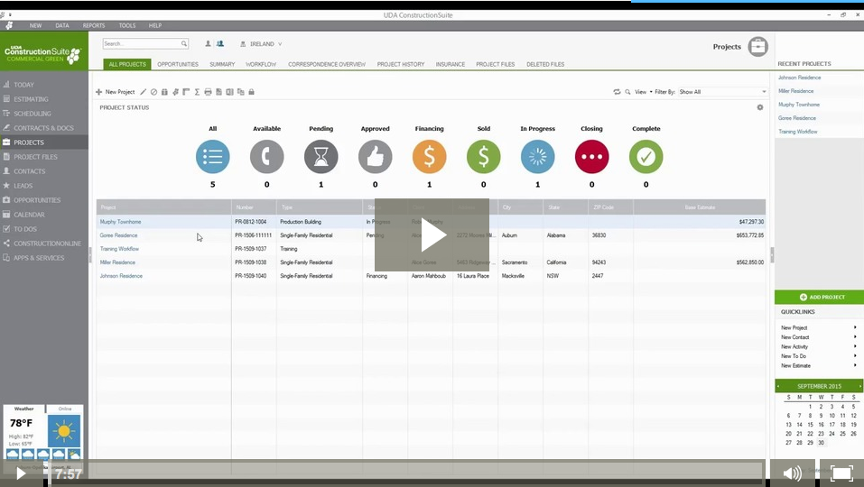The image size is (864, 487).
Task: Expand New Activity quicklink arrow
Action: tap(855, 346)
